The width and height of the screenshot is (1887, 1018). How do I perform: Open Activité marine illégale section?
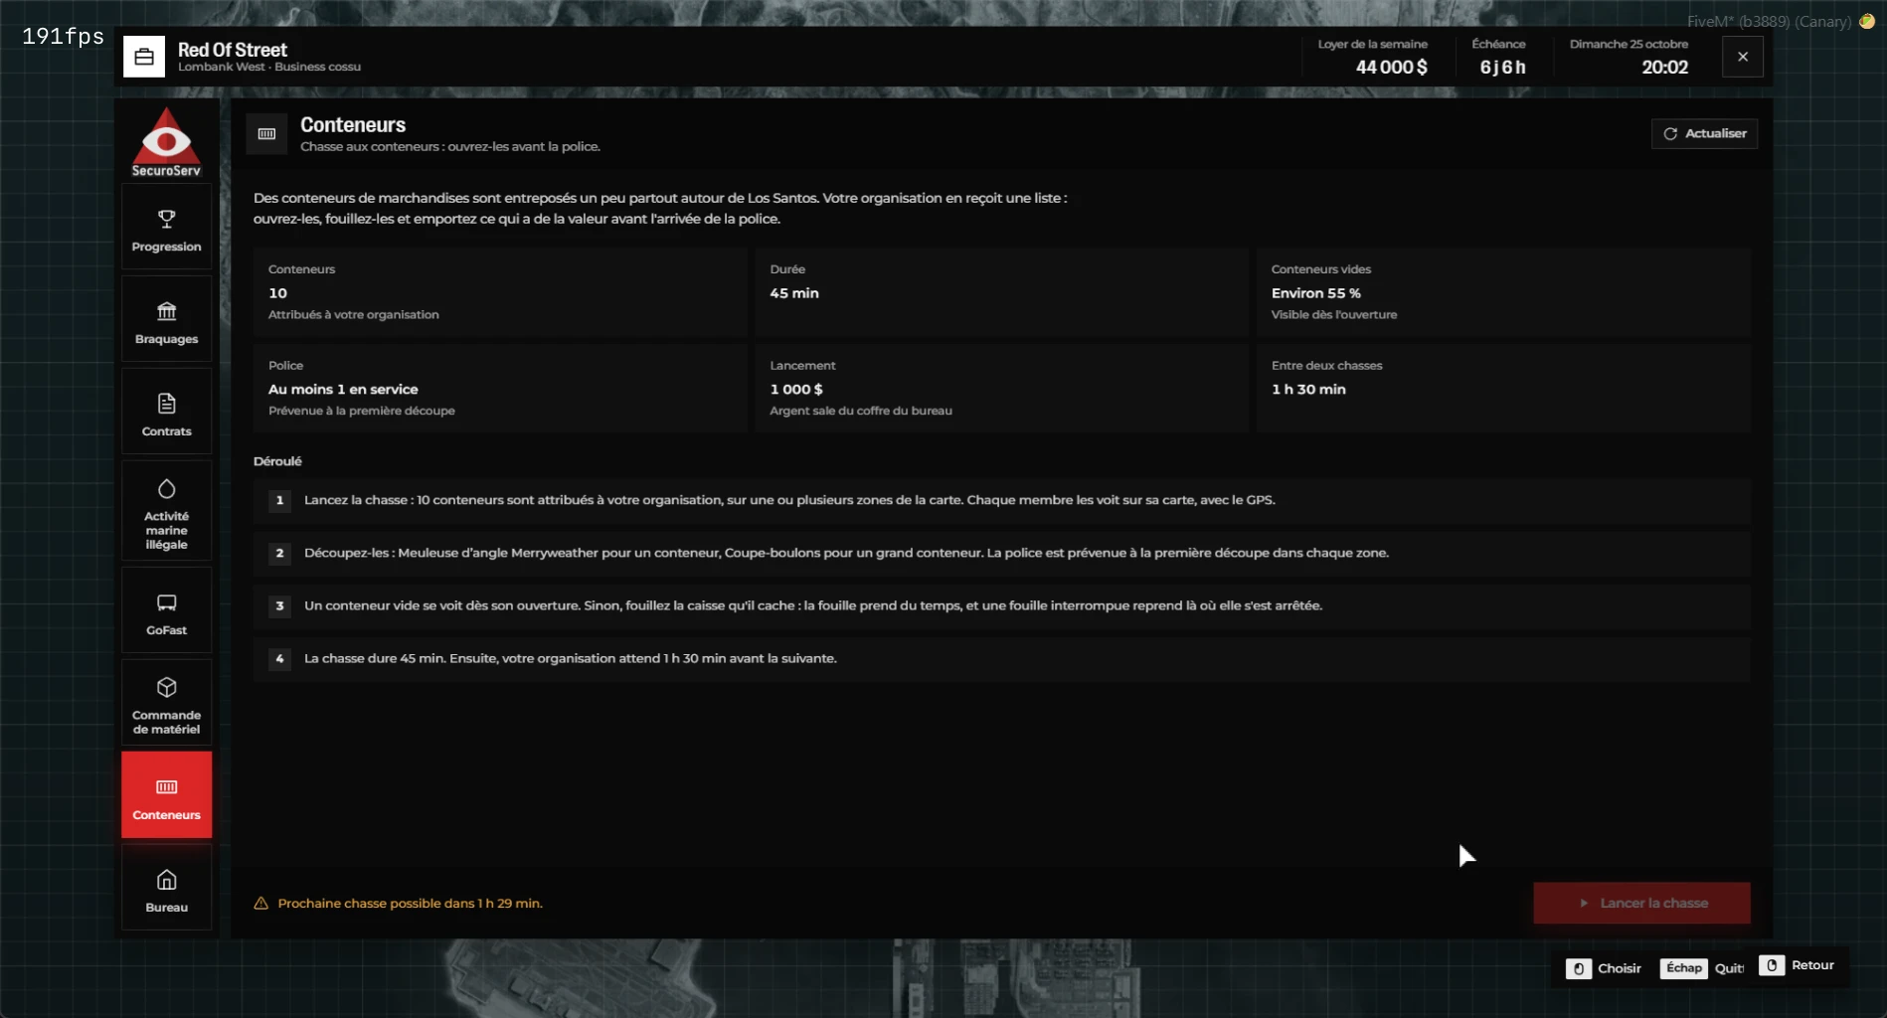[166, 513]
